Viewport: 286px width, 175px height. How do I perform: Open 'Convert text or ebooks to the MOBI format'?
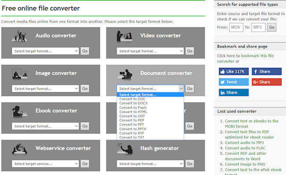pyautogui.click(x=252, y=124)
